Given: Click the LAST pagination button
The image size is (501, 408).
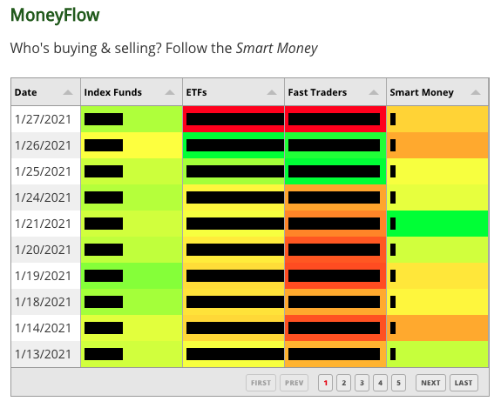Looking at the screenshot, I should [x=464, y=383].
